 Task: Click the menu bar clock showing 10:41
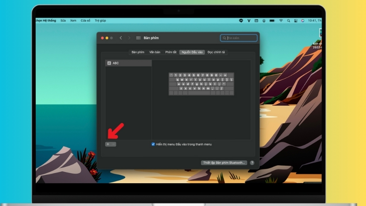click(315, 20)
